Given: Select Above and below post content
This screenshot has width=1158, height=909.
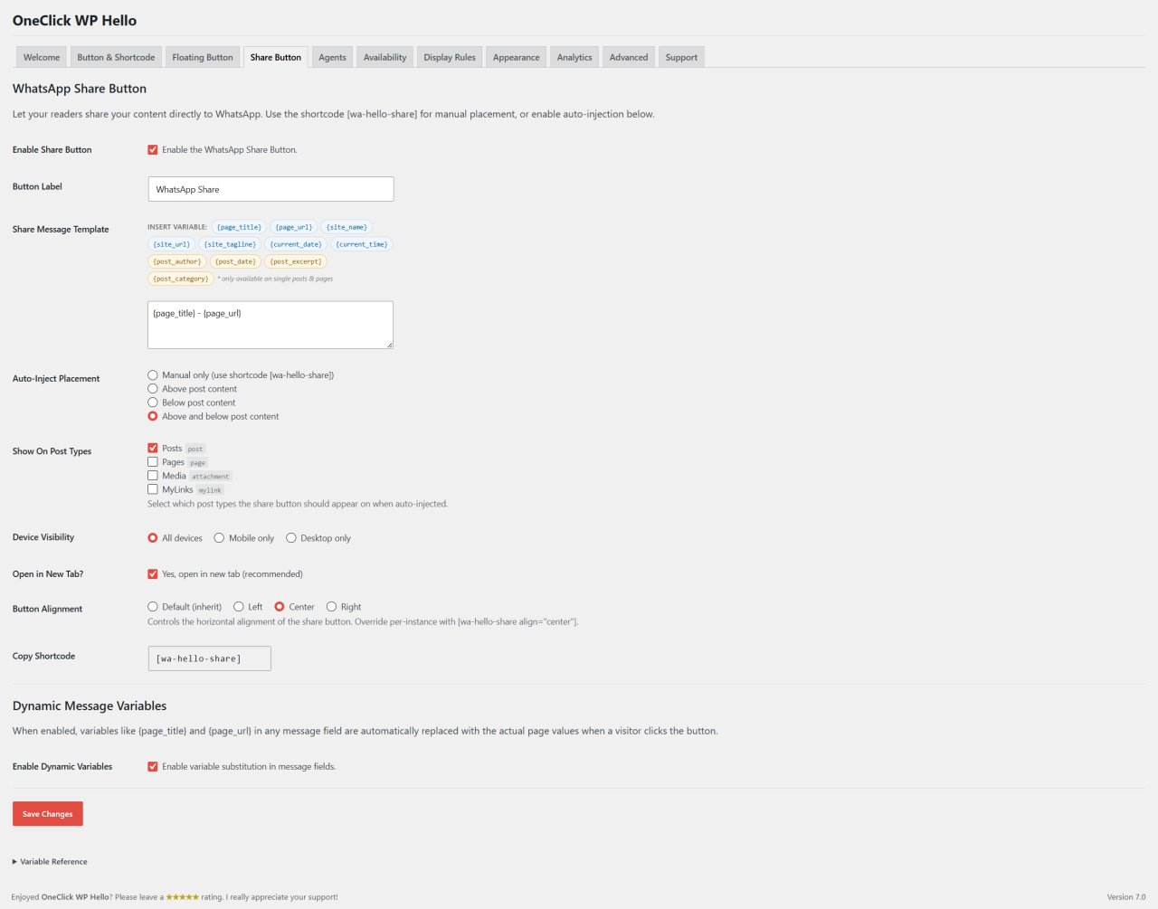Looking at the screenshot, I should [153, 416].
